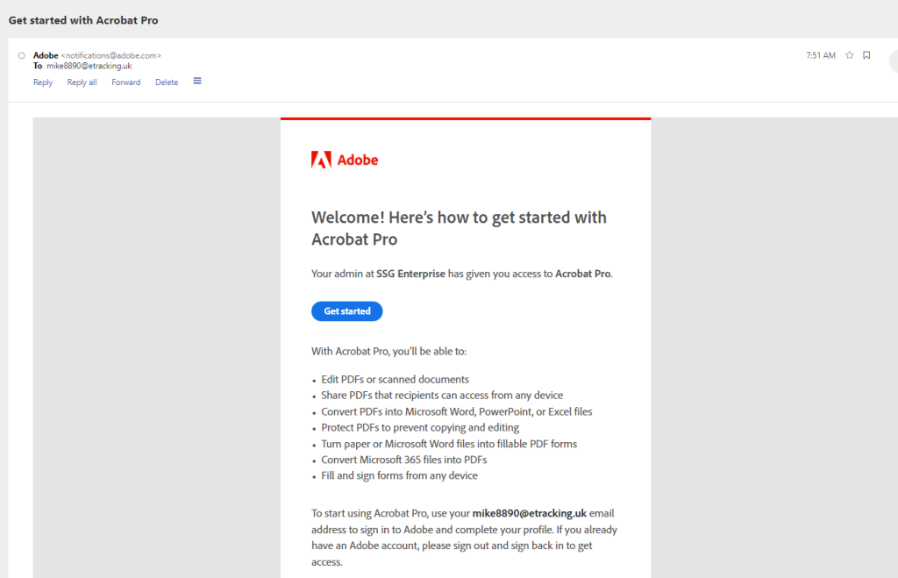898x578 pixels.
Task: Select sender address notifications@adobe.com
Action: [x=111, y=55]
